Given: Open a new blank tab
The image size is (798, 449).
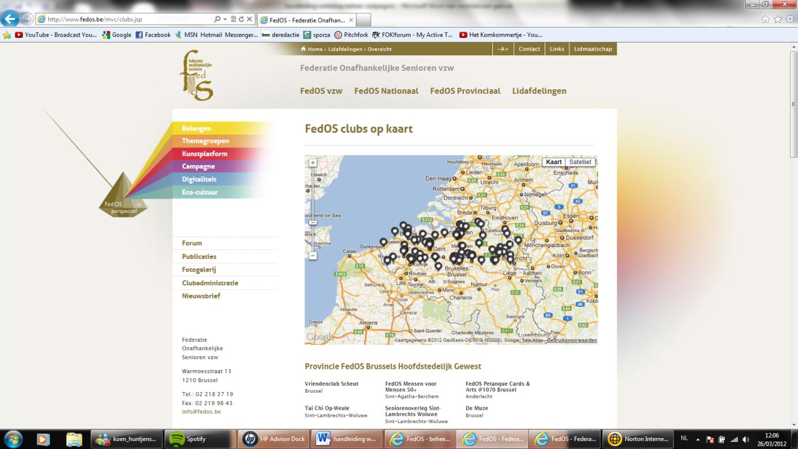Looking at the screenshot, I should (364, 20).
